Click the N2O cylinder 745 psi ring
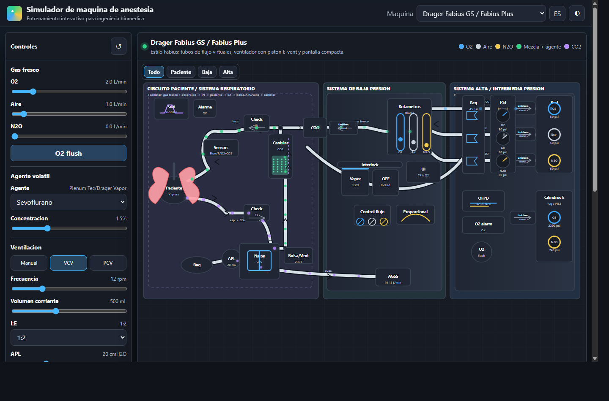 click(x=554, y=242)
